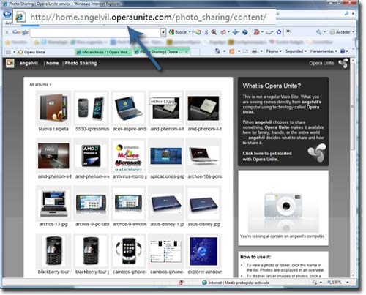This screenshot has height=295, width=366.
Task: Open the archos-9-pc-tabl thumbnail
Action: pyautogui.click(x=91, y=203)
